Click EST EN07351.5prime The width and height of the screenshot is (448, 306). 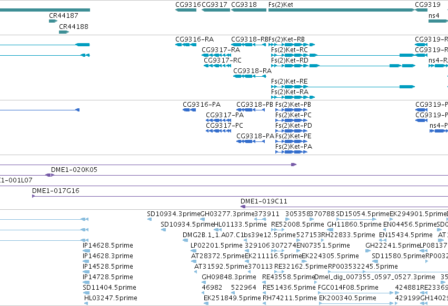pos(298,251)
